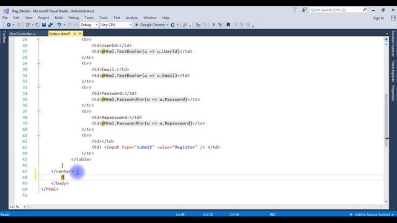The width and height of the screenshot is (397, 223).
Task: Pin the Index.cshtml tab
Action: click(x=74, y=33)
